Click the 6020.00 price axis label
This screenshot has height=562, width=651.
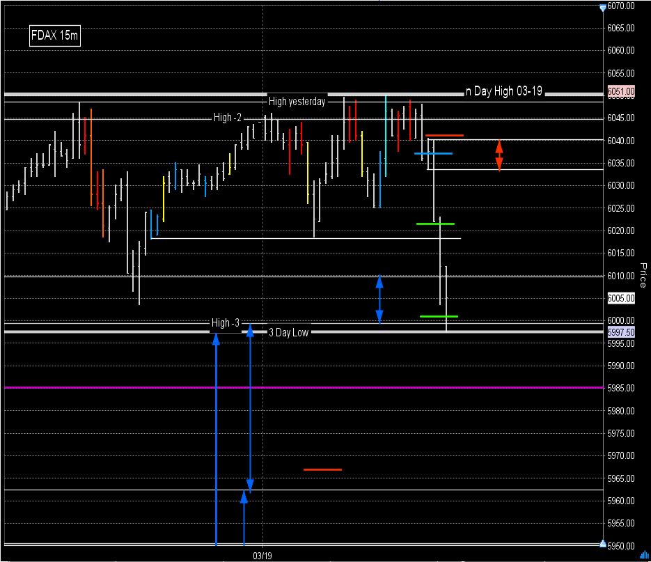(621, 231)
